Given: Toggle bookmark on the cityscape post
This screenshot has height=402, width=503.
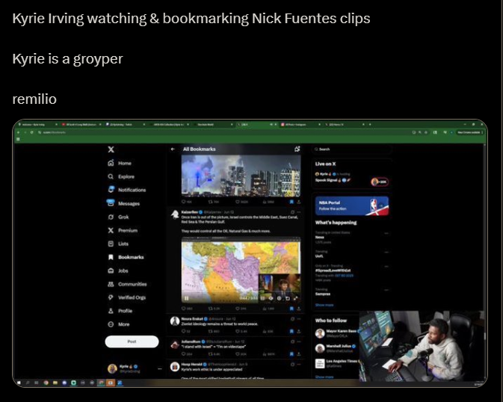Looking at the screenshot, I should click(x=291, y=202).
